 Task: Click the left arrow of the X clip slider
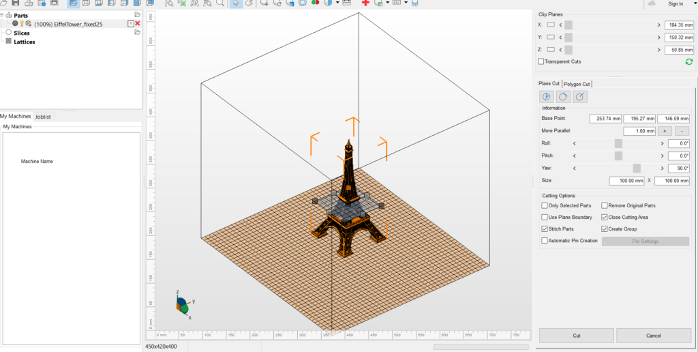(560, 25)
